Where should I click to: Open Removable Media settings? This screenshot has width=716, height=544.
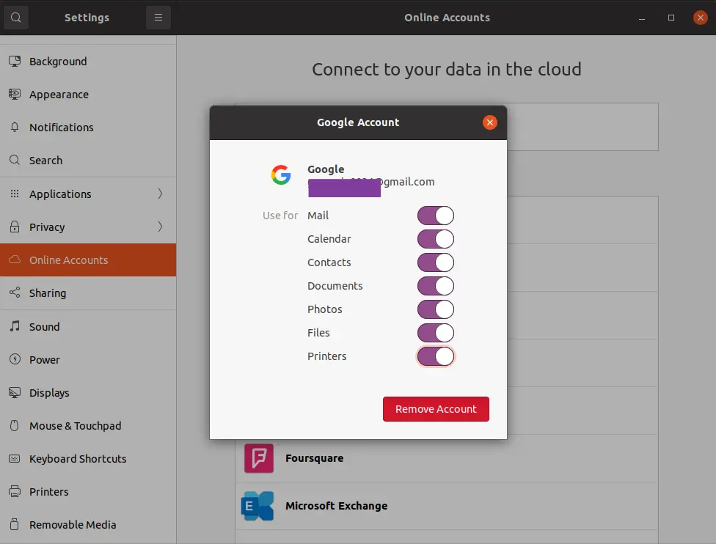pyautogui.click(x=88, y=525)
